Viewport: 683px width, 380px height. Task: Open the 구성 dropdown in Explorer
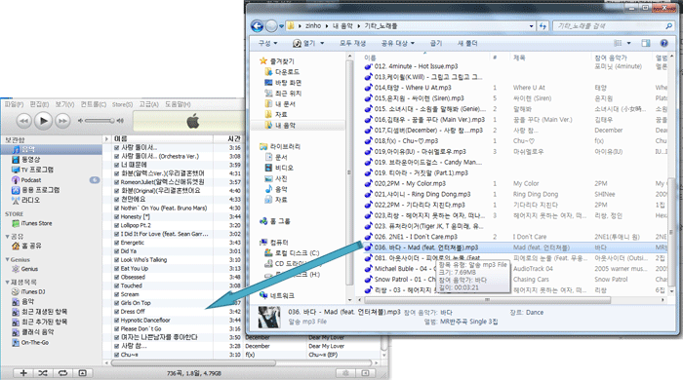coord(268,43)
